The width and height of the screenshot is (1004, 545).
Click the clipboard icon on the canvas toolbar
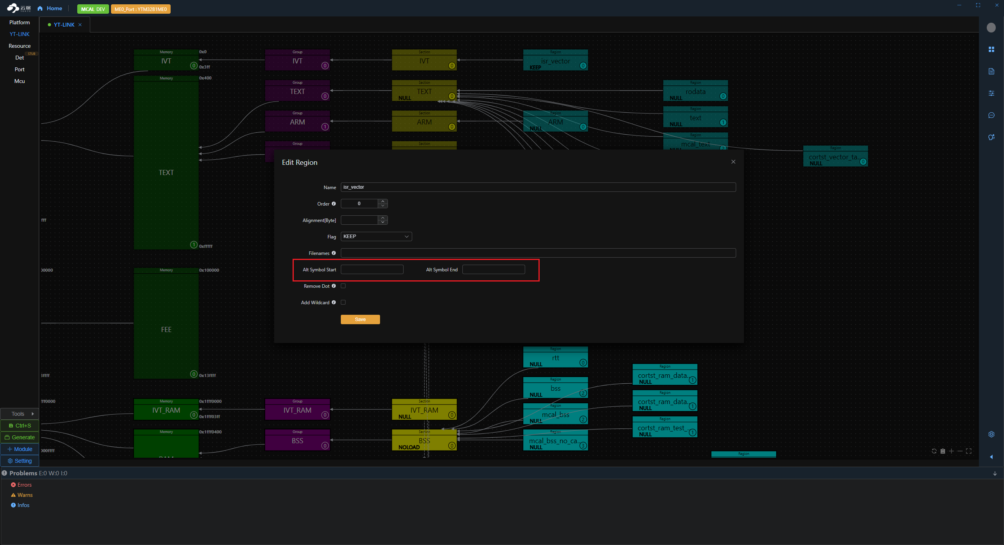point(943,451)
